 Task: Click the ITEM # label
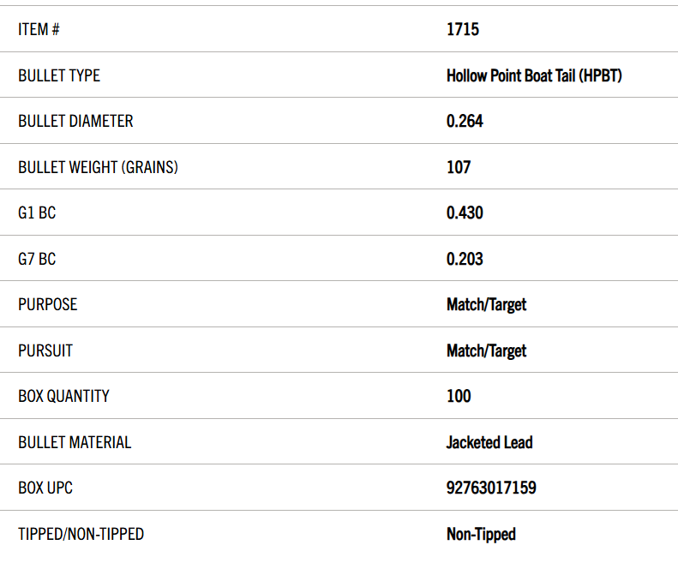click(39, 30)
